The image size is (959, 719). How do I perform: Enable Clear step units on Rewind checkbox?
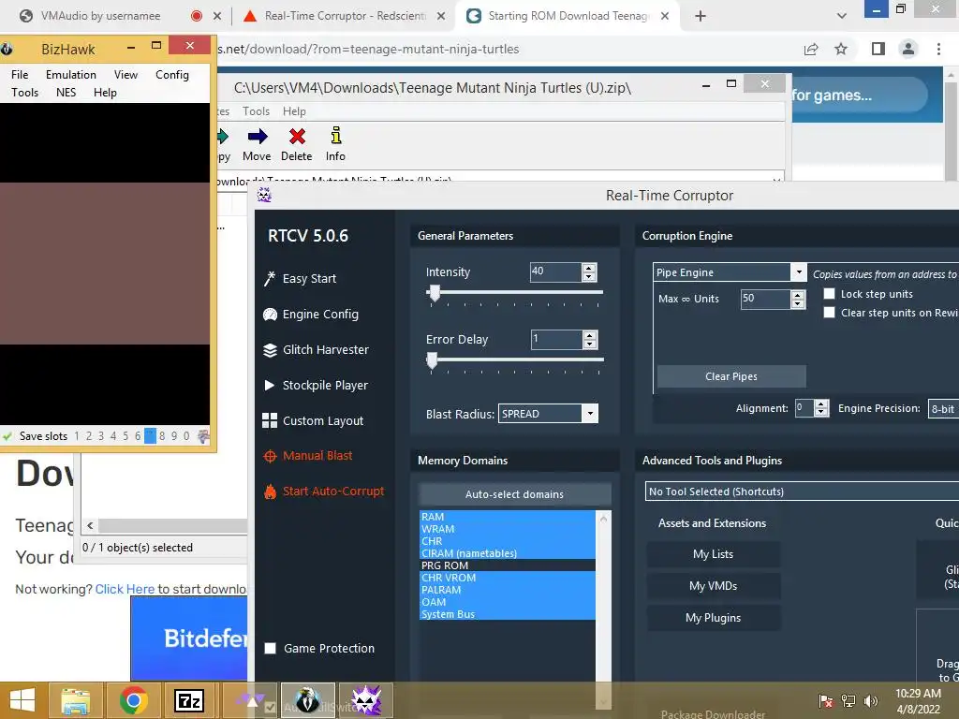tap(829, 313)
